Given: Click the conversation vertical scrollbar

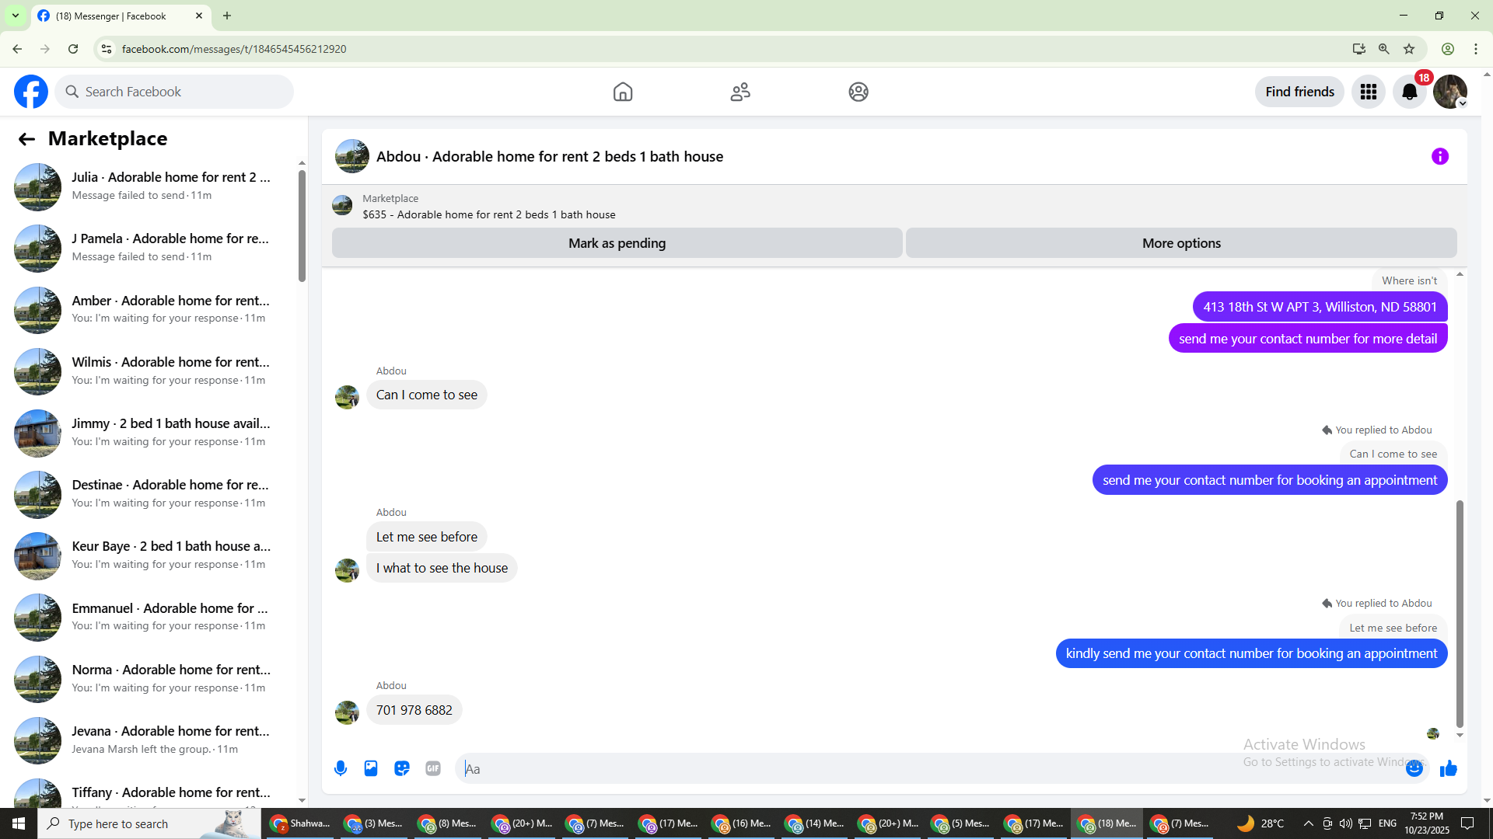Looking at the screenshot, I should pyautogui.click(x=1460, y=614).
